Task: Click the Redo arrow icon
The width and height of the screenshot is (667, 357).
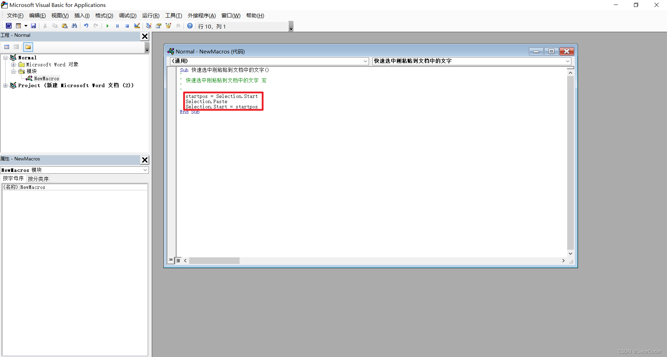Action: pyautogui.click(x=96, y=26)
